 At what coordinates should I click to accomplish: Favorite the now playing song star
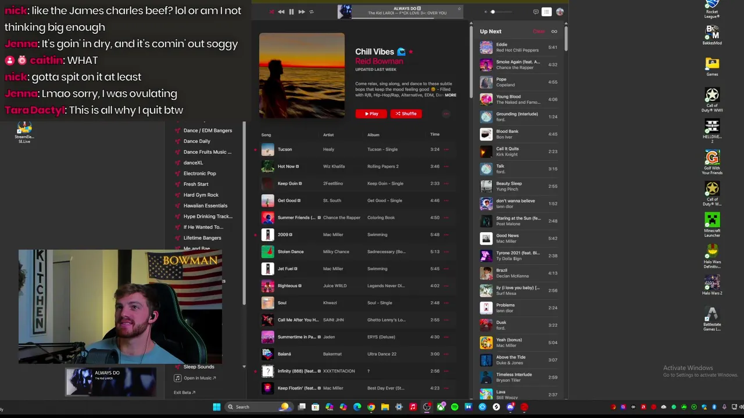pyautogui.click(x=459, y=9)
